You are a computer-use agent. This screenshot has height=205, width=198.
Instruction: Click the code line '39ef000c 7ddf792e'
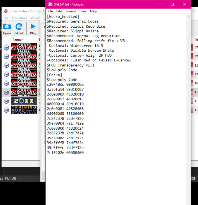tap(65, 138)
